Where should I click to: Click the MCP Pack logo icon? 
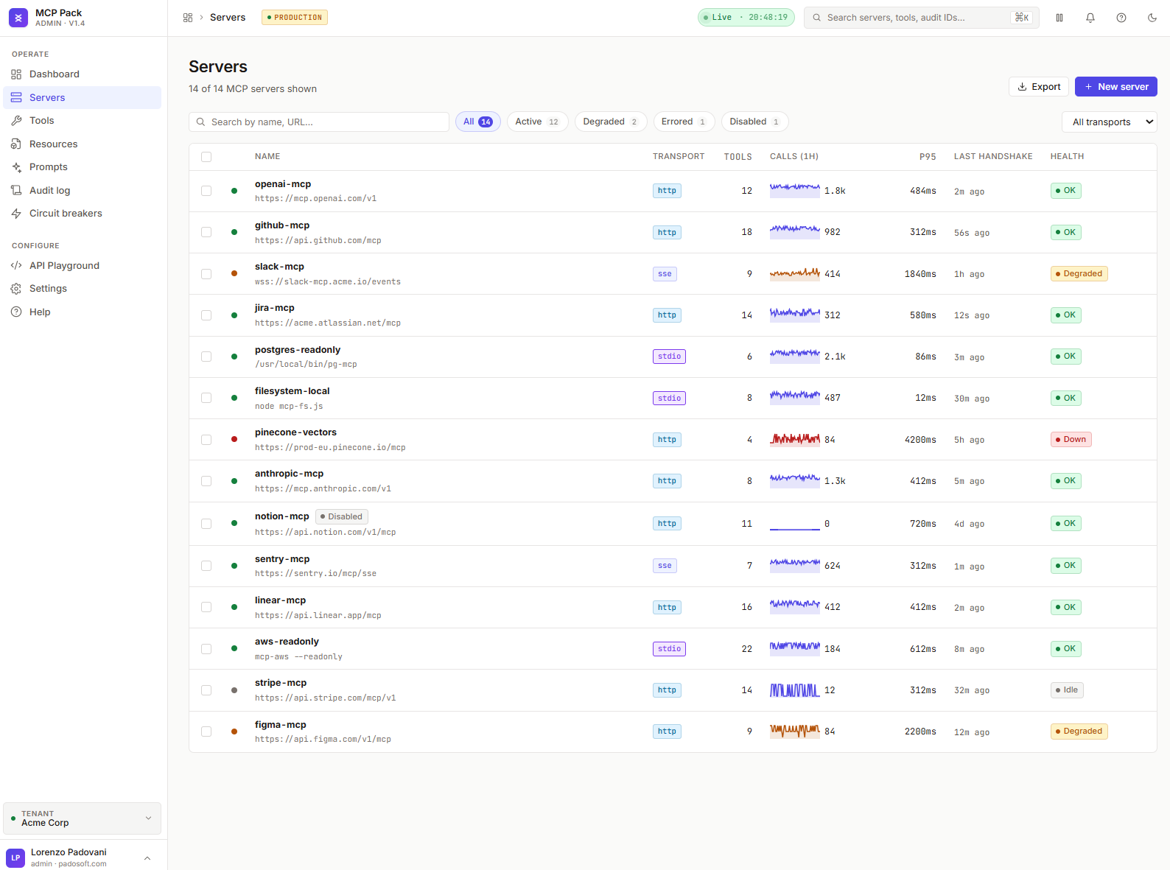(x=18, y=18)
